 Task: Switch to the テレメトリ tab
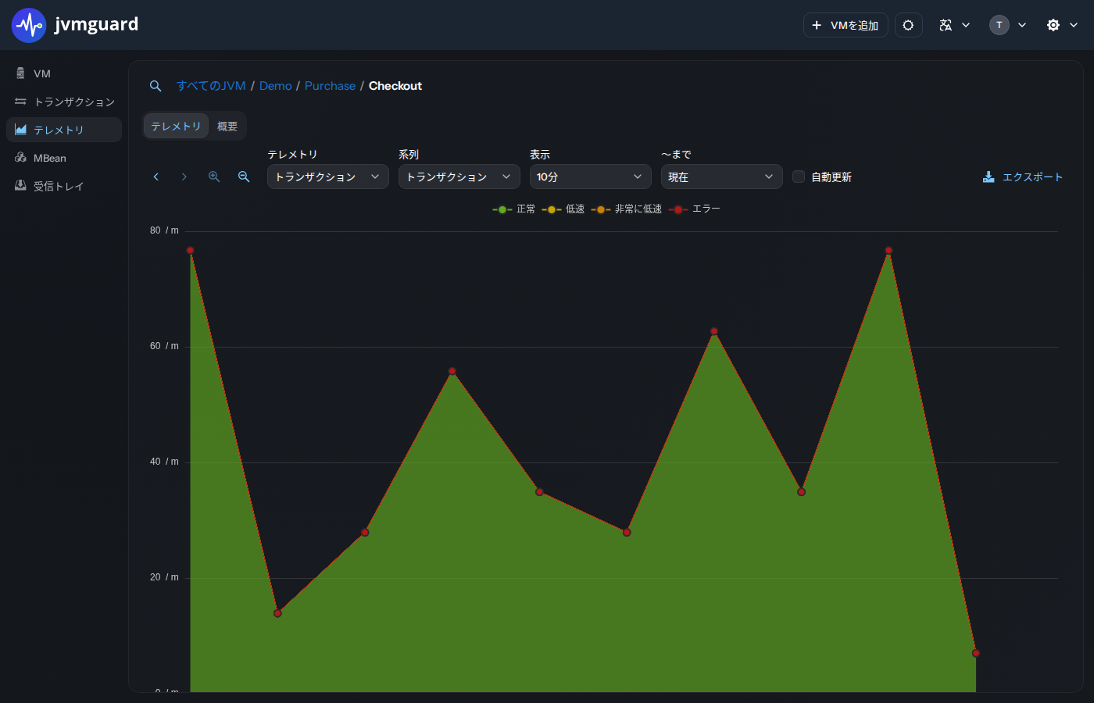point(176,126)
